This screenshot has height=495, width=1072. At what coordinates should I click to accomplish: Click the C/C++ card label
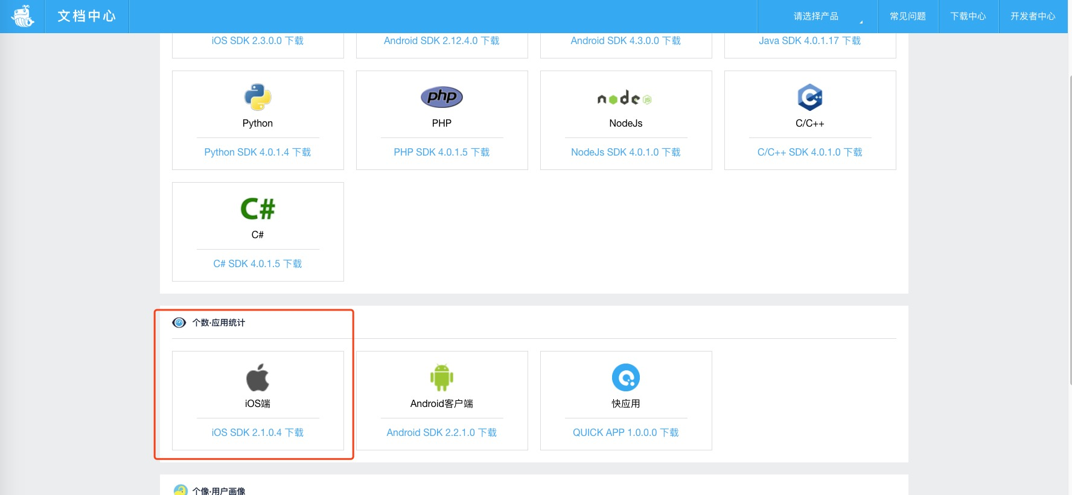point(810,123)
